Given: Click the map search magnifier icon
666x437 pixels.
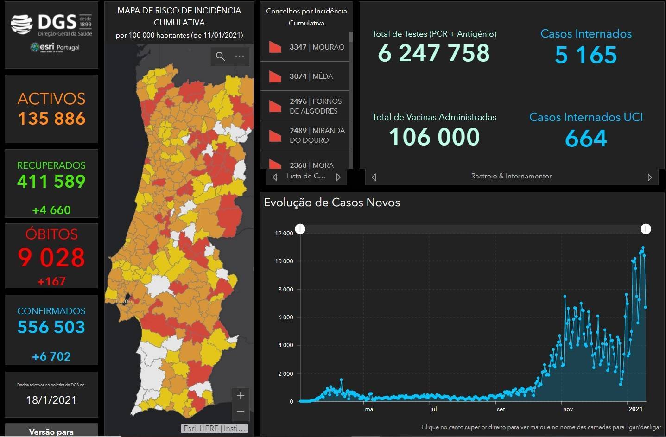Looking at the screenshot, I should 221,57.
